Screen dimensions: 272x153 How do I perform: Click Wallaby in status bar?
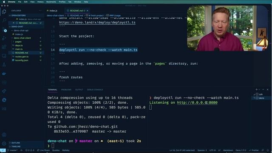(66, 150)
